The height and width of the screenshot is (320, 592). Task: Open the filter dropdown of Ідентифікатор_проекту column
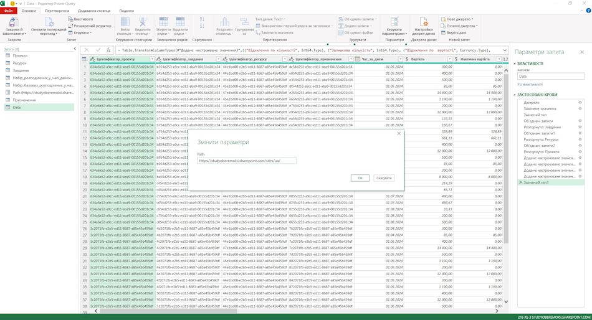coord(152,59)
